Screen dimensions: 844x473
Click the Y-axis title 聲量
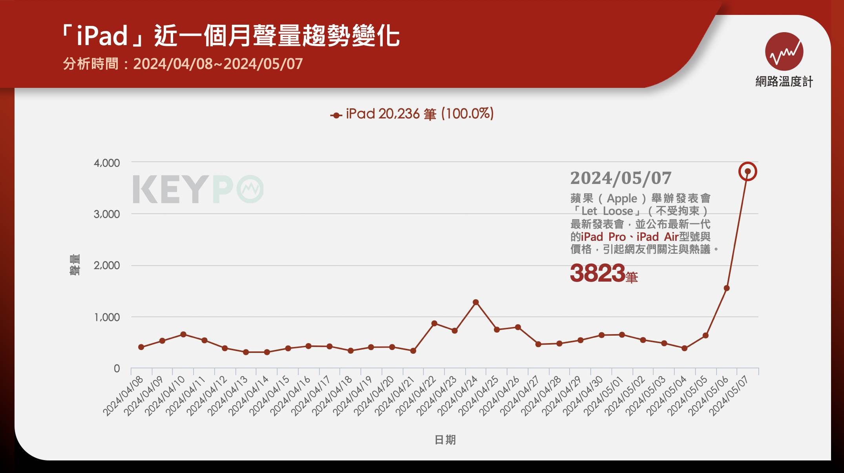75,265
